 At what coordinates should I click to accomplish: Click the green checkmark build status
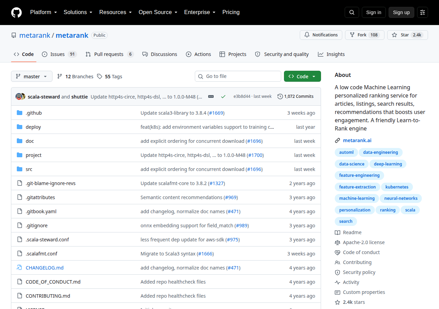(223, 96)
